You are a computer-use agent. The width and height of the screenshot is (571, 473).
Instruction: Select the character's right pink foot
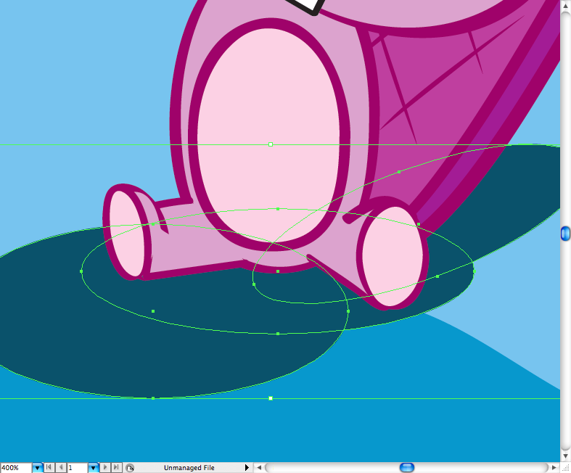392,259
